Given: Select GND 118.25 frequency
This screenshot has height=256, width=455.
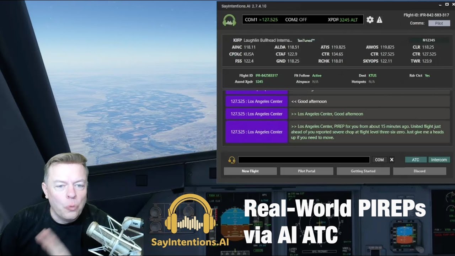Looking at the screenshot, I should 288,61.
